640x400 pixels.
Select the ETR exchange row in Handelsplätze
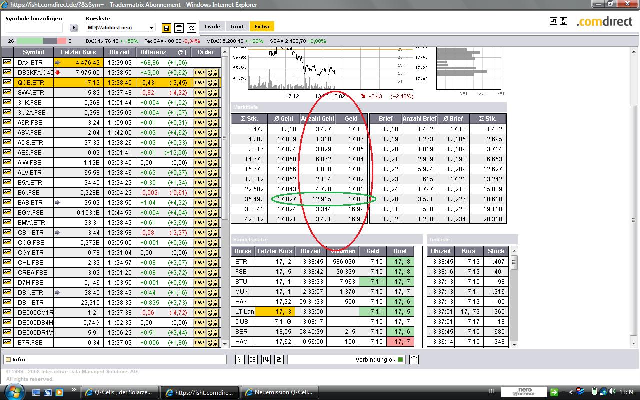tap(323, 261)
